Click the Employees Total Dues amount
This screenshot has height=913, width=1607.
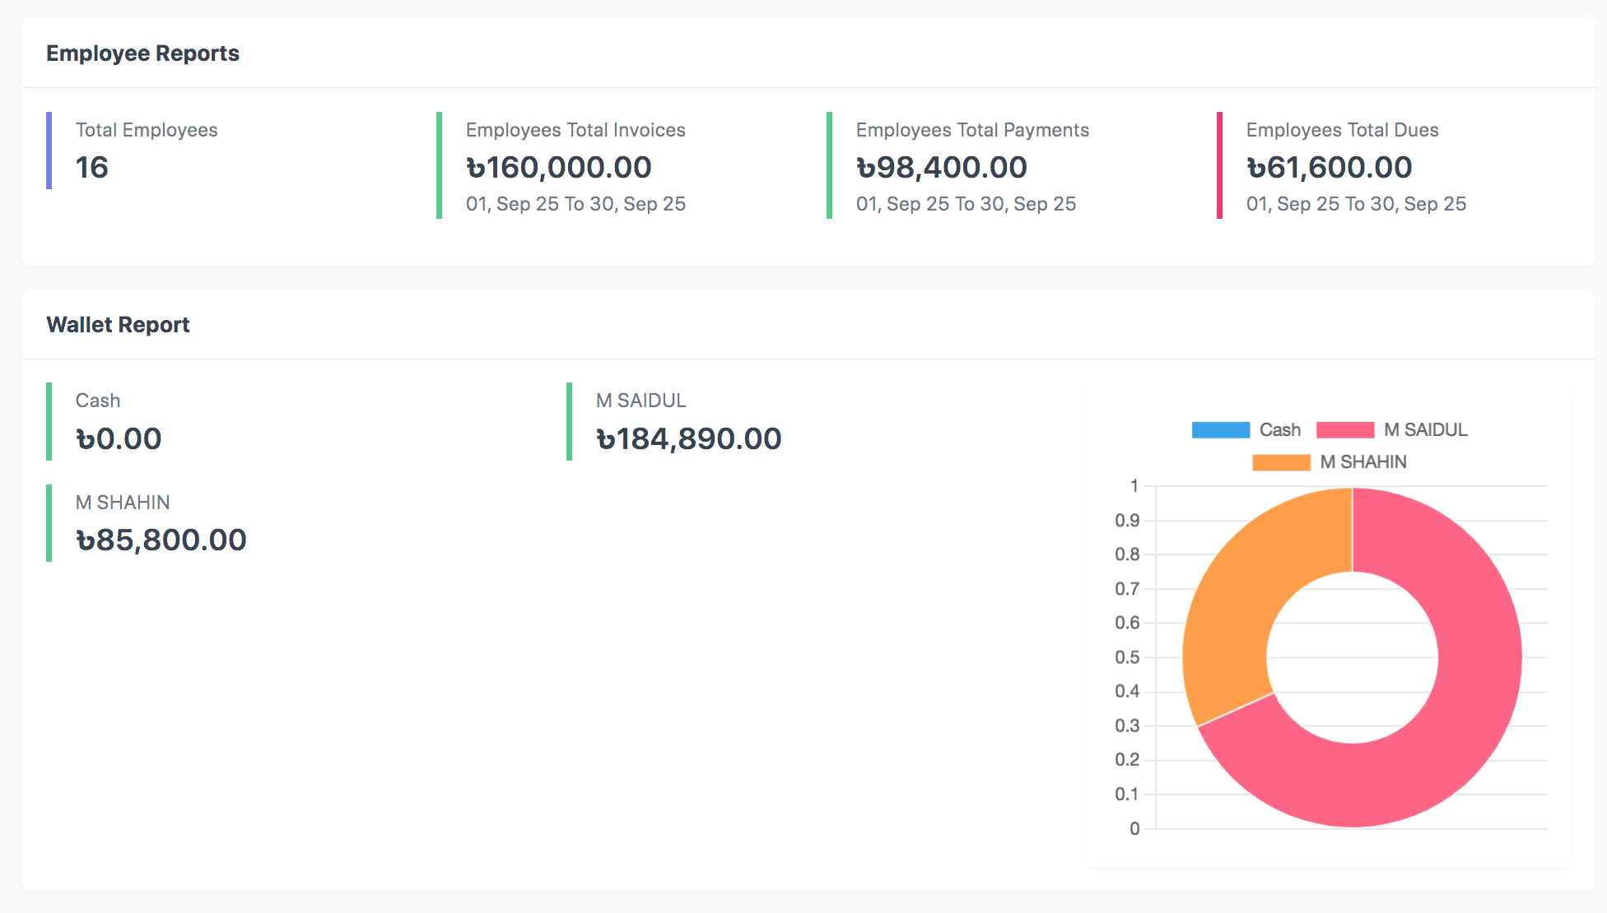click(x=1330, y=168)
